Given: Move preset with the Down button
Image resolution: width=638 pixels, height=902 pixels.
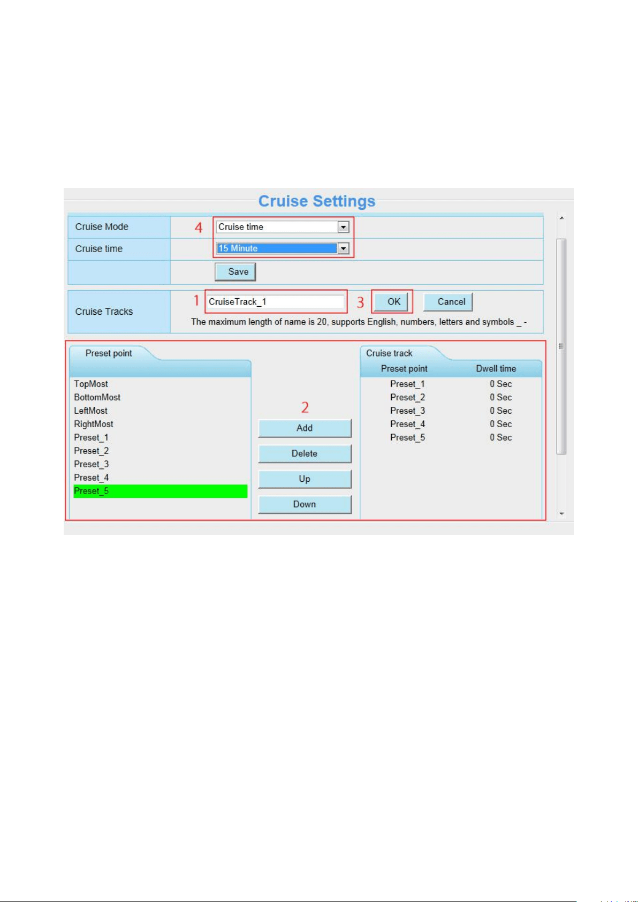Looking at the screenshot, I should coord(305,504).
